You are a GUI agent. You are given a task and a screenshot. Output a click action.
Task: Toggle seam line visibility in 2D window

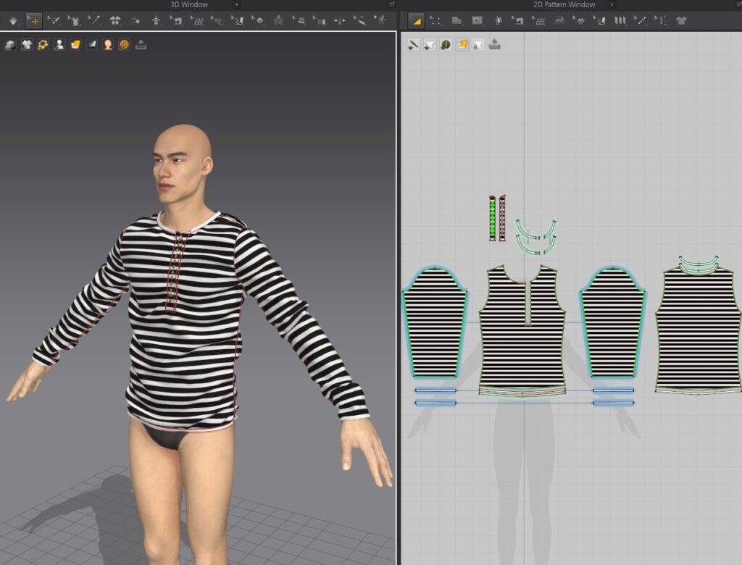(x=413, y=45)
